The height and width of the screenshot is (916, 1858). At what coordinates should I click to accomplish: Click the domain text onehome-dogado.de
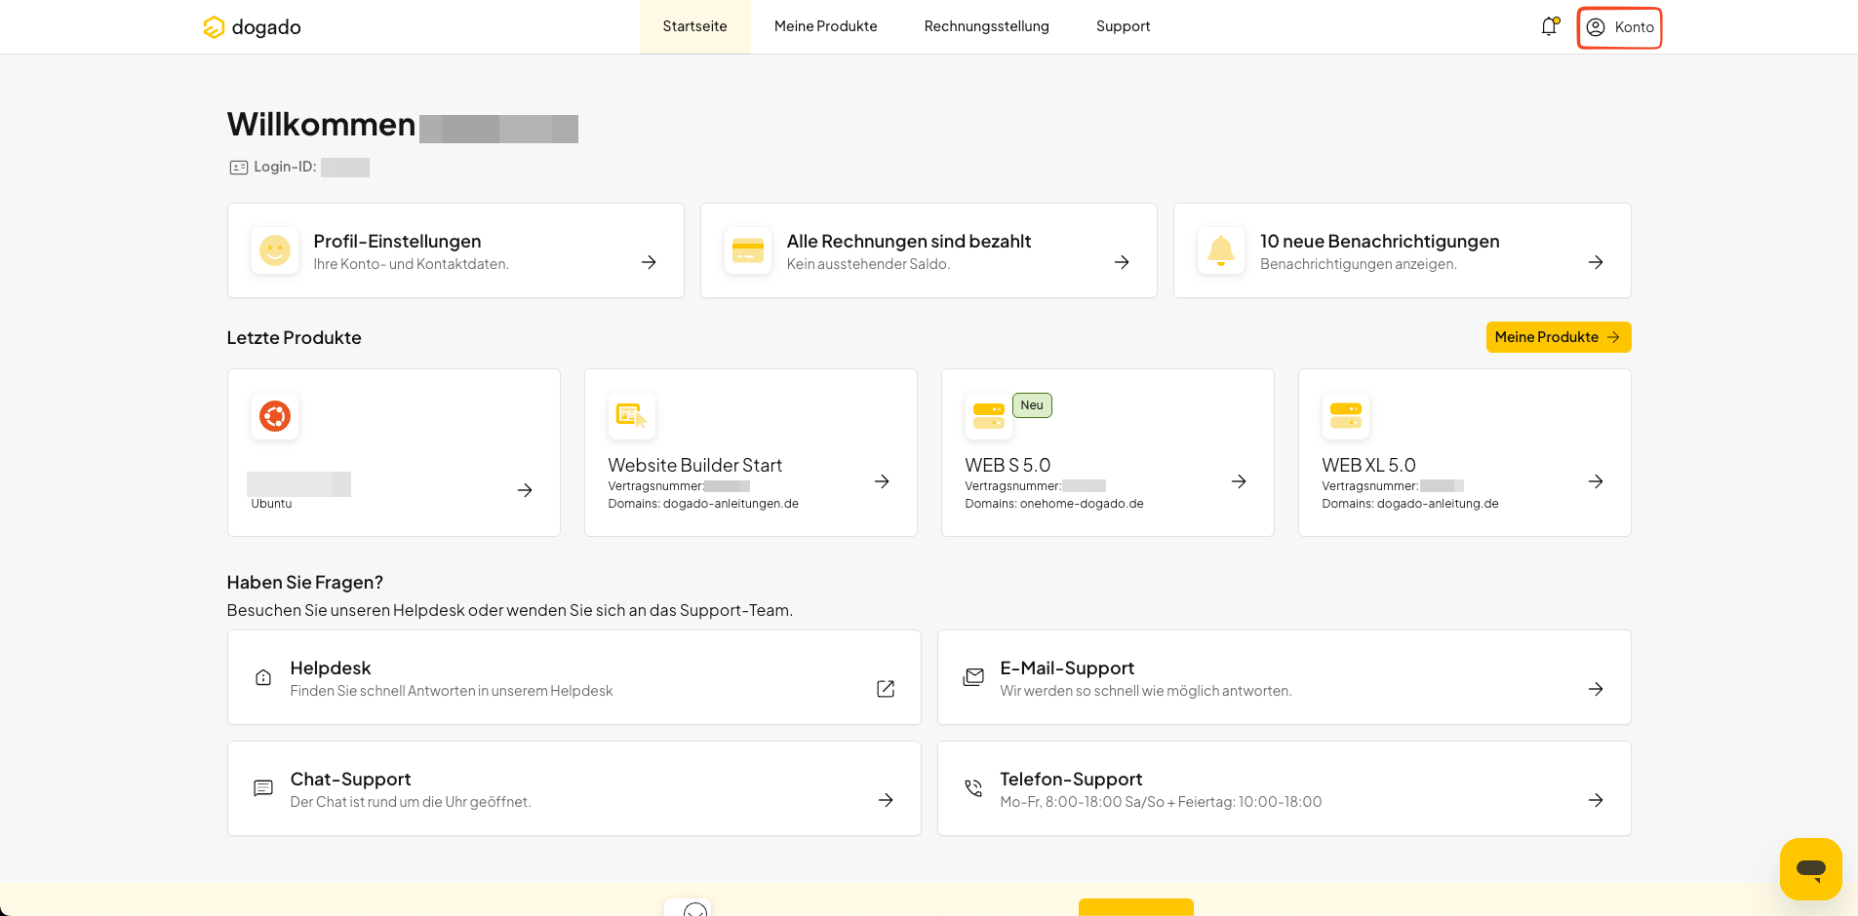[x=1082, y=504]
